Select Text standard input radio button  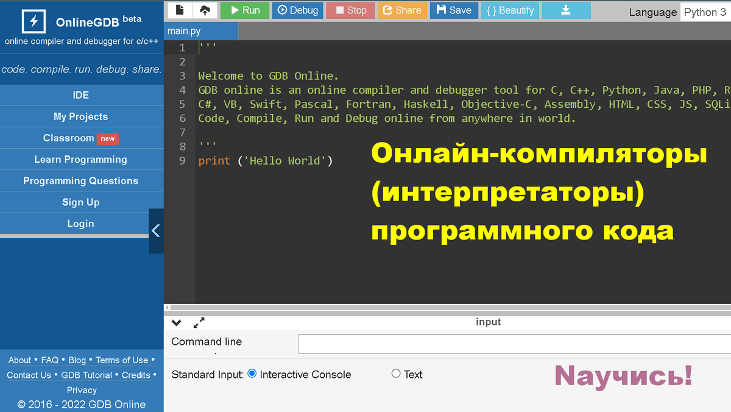tap(396, 374)
